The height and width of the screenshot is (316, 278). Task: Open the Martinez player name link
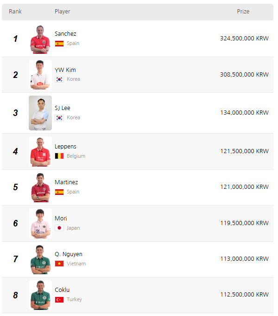[x=66, y=182]
